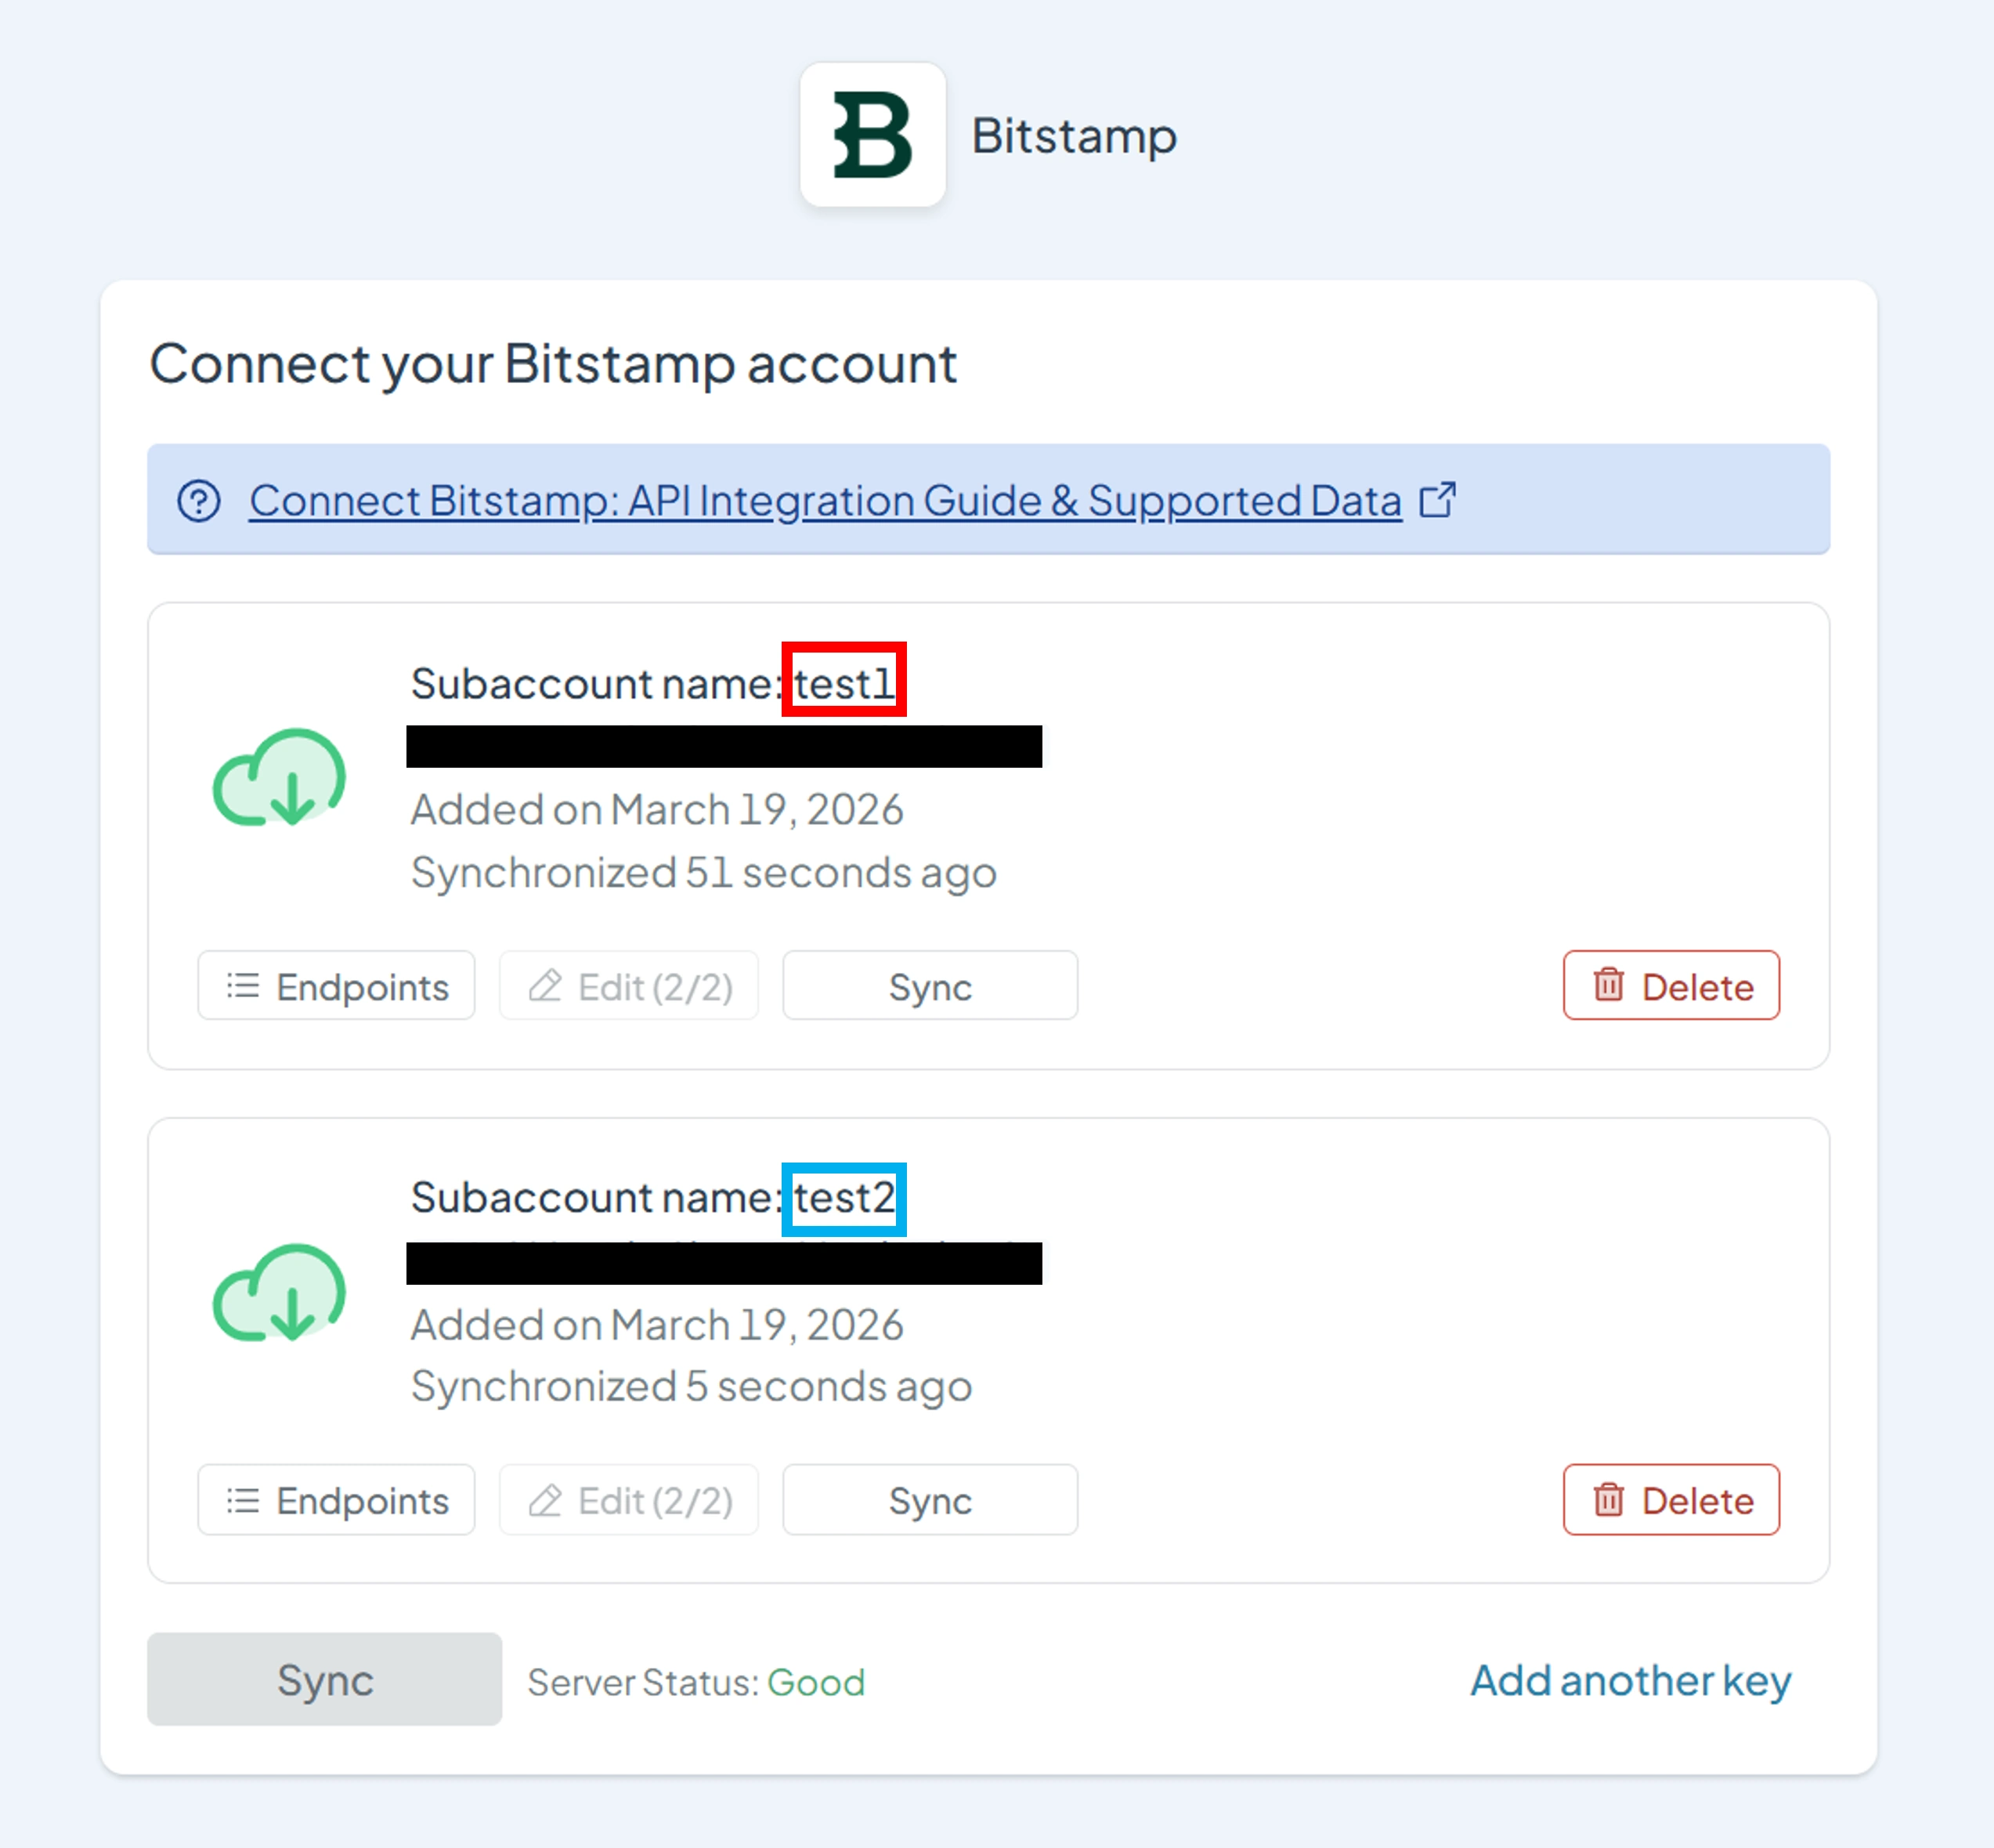Click the Bitstamp logo icon
This screenshot has width=1994, height=1848.
(872, 135)
